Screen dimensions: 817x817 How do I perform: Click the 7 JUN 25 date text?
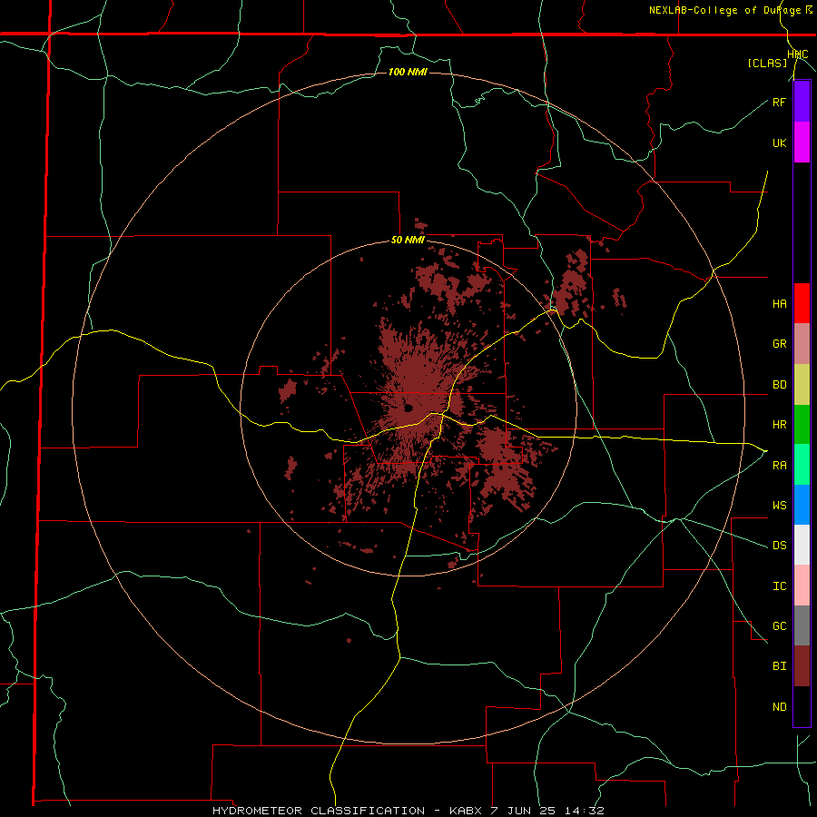524,811
